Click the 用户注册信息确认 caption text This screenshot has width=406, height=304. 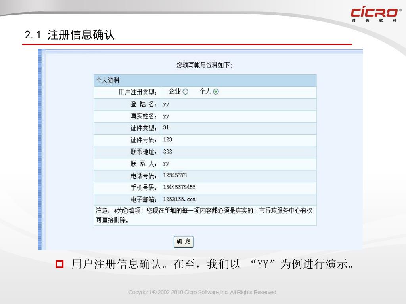click(213, 264)
